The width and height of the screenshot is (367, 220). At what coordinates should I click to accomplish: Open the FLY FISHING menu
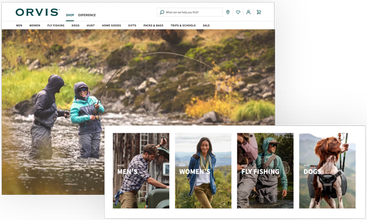56,26
